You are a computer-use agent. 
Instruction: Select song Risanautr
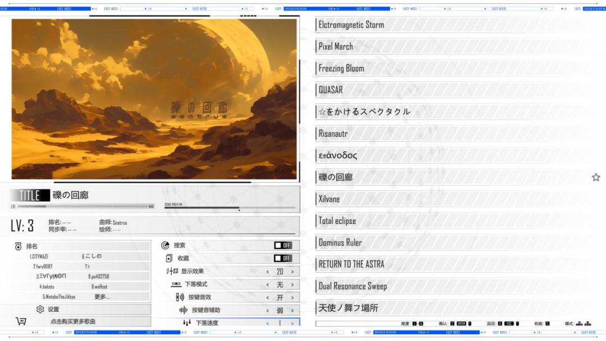pos(453,133)
